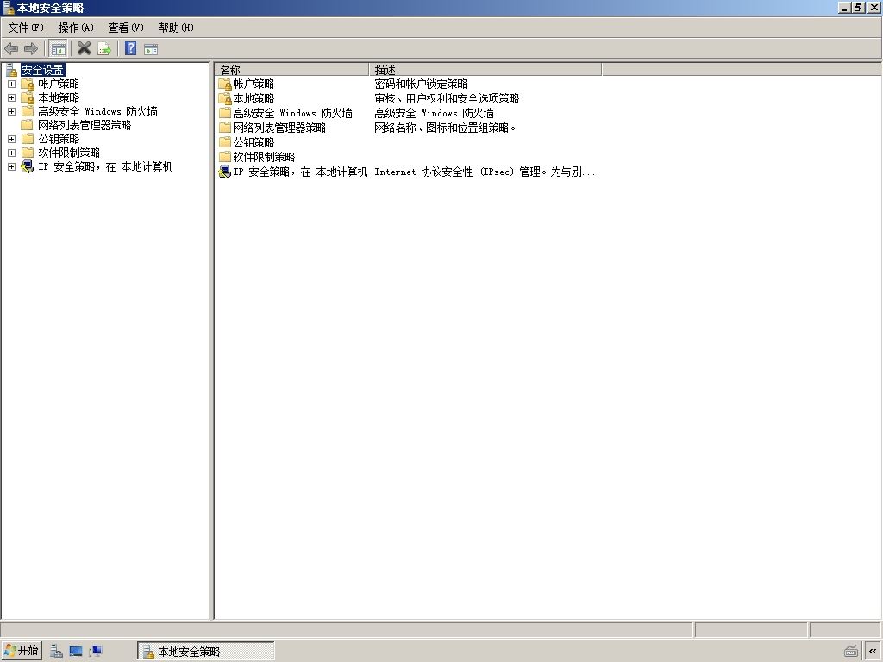The image size is (883, 662).
Task: Expand hidden tray icons chevron
Action: click(873, 652)
